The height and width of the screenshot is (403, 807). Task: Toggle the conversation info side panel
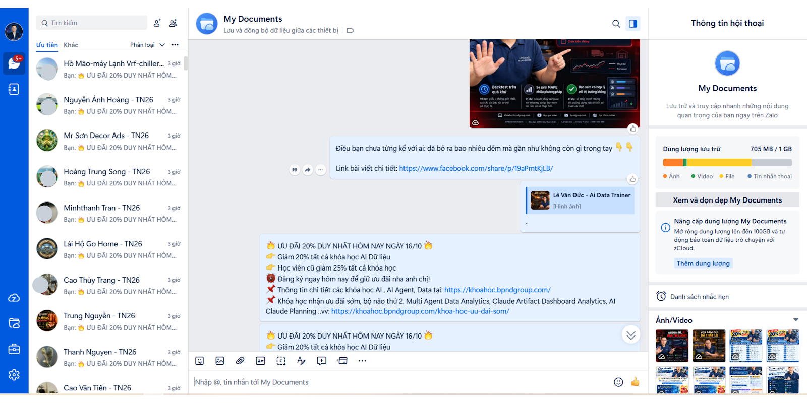(x=633, y=24)
